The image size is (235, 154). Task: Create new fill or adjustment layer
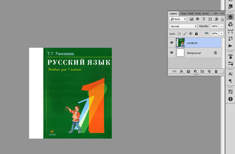pos(196,71)
